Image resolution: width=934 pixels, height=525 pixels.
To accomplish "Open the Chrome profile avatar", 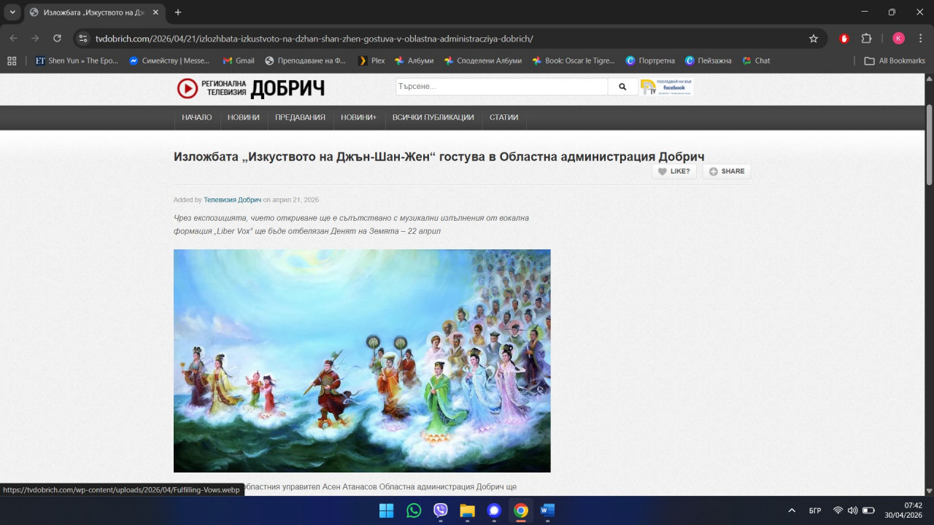I will [x=898, y=38].
